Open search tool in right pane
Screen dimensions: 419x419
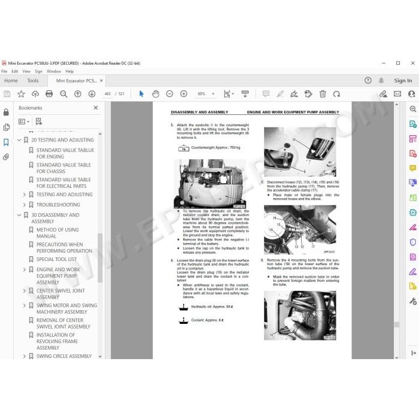pyautogui.click(x=413, y=109)
